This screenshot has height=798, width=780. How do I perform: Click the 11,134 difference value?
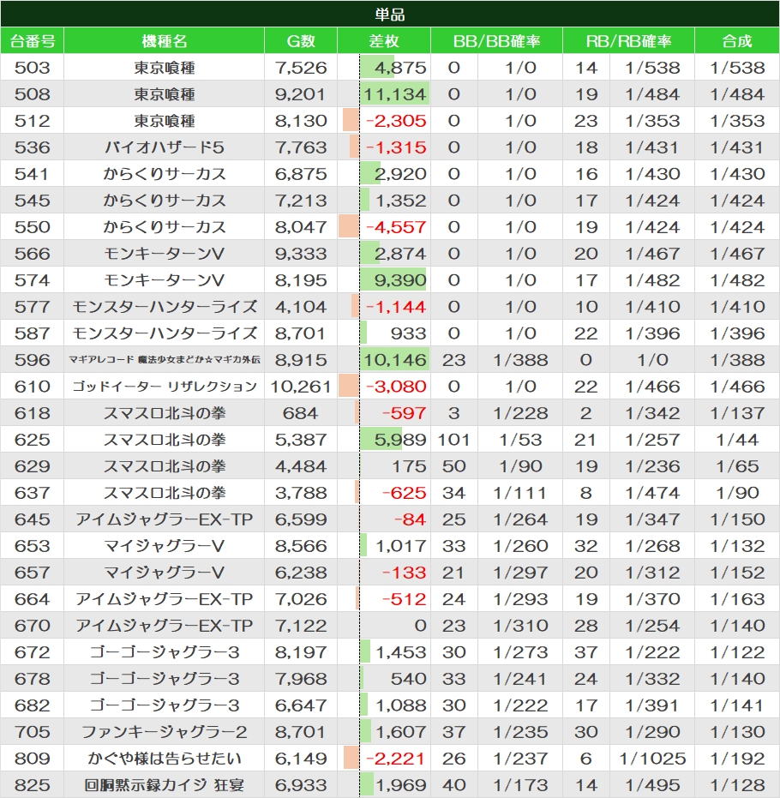pos(395,94)
